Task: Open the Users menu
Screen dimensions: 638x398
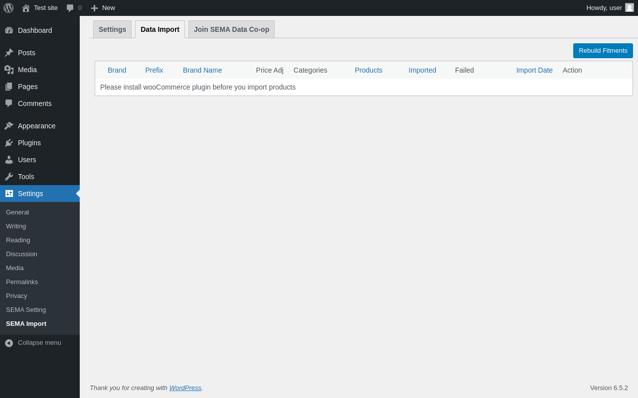Action: pyautogui.click(x=40, y=160)
